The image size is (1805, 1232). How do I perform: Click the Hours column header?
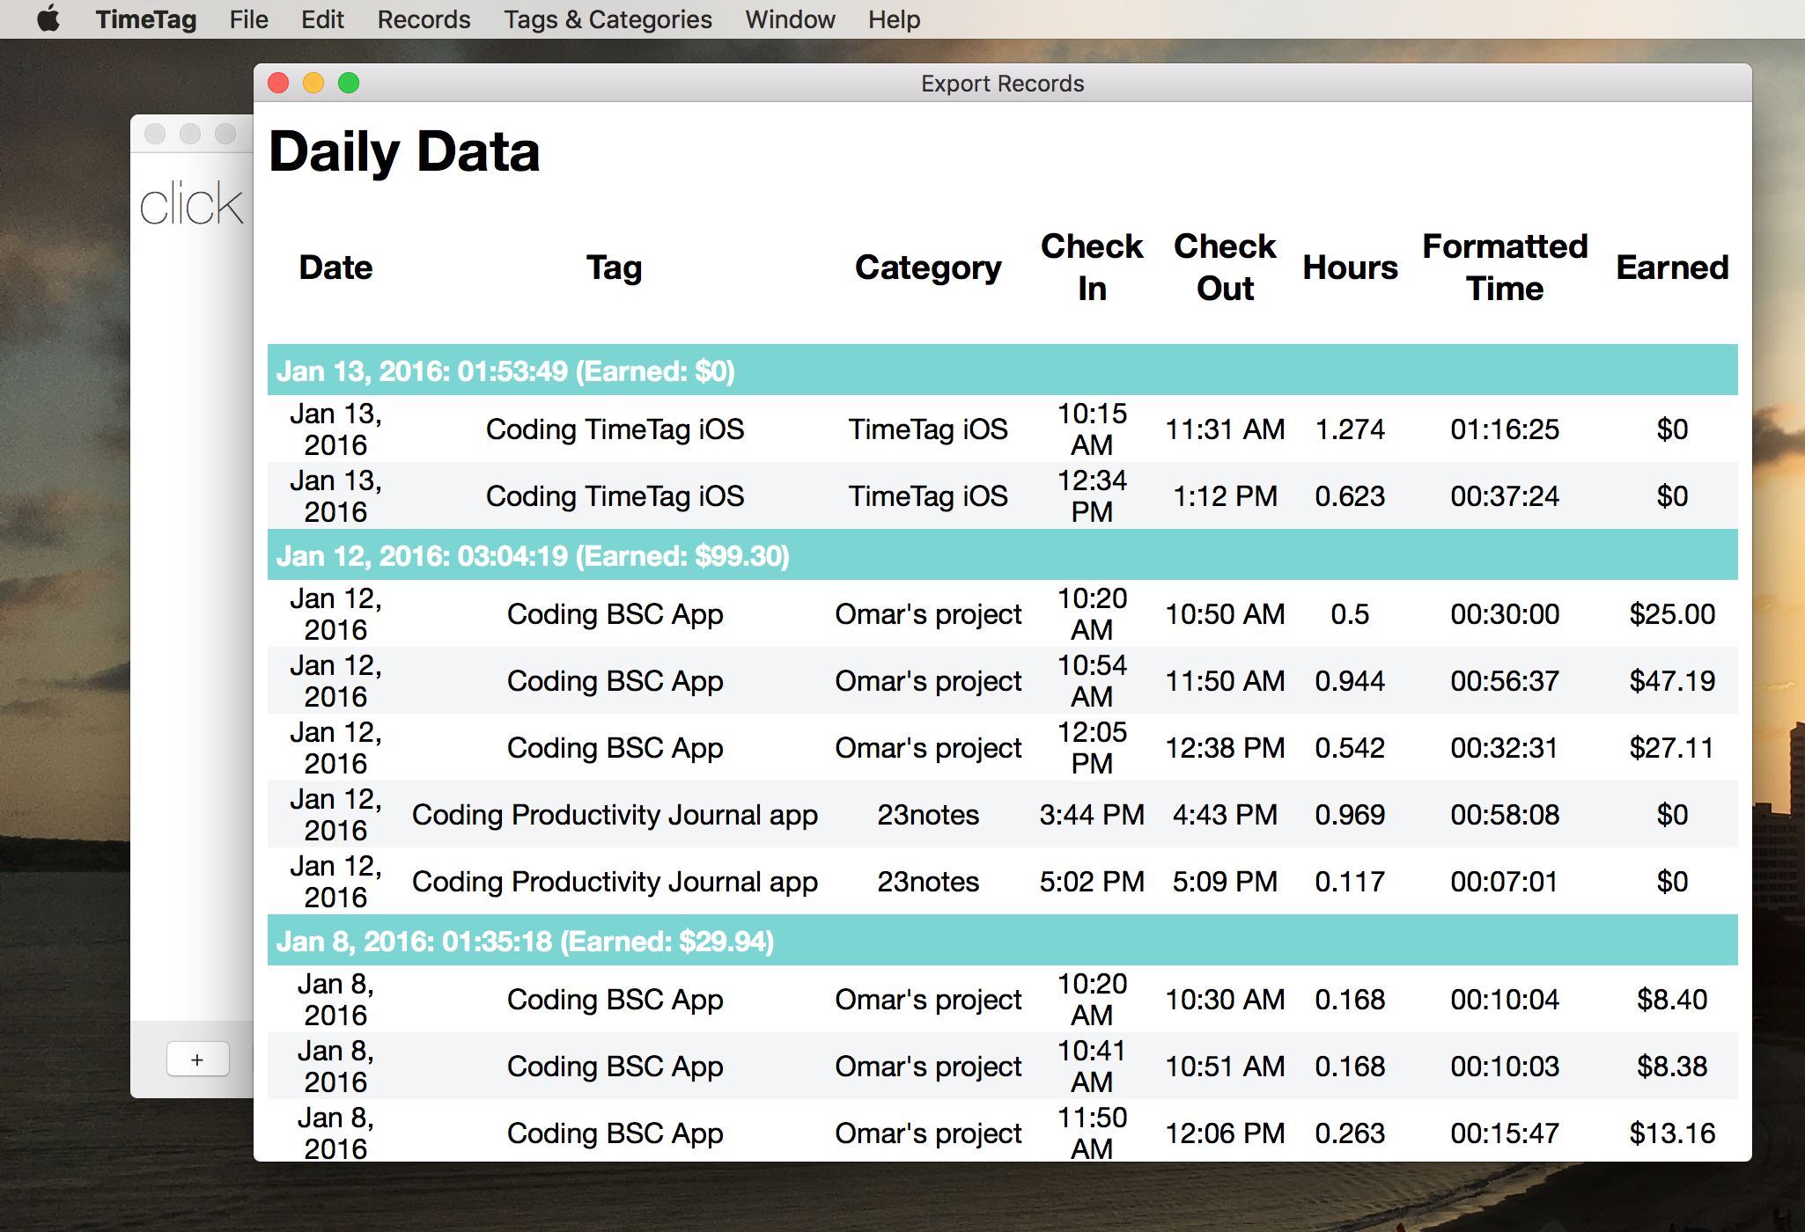tap(1350, 268)
